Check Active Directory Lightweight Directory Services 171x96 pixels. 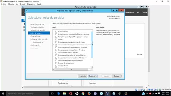pos(56,34)
